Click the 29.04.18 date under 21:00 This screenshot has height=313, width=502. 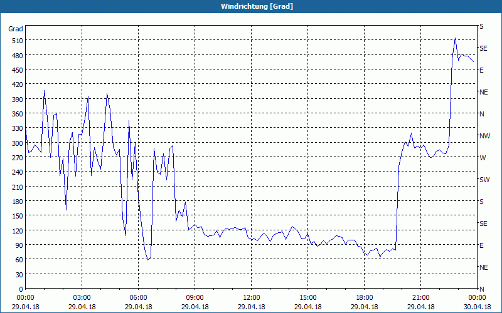pos(420,307)
